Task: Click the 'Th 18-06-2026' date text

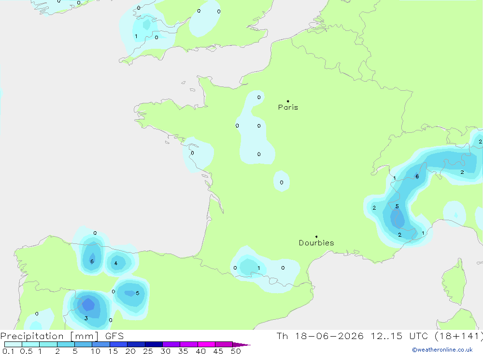Action: click(320, 336)
